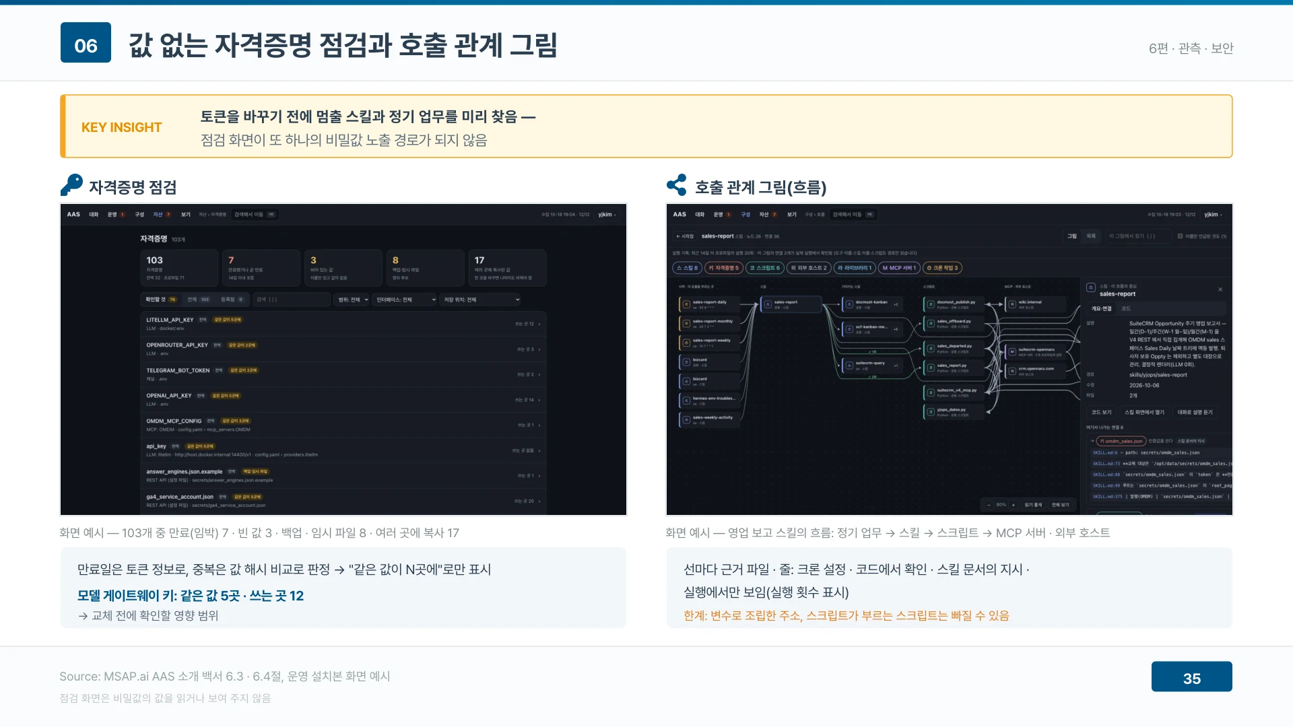This screenshot has height=727, width=1293.
Task: Click the sales-weekly-activity node icon
Action: pyautogui.click(x=686, y=419)
